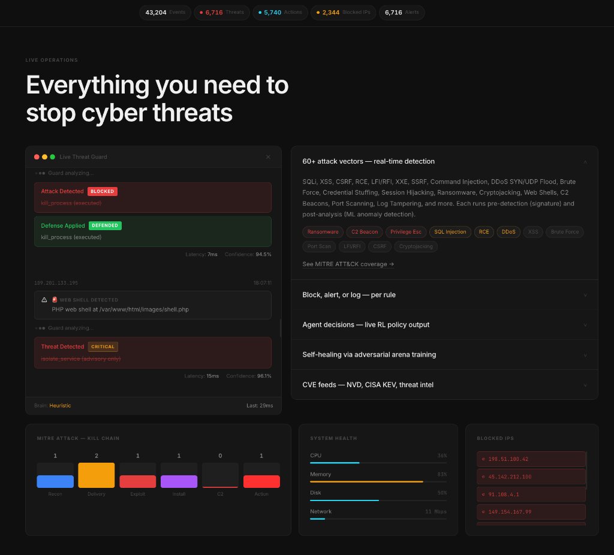Click the green traffic-light dot in Live Threat Guard
614x555 pixels.
pos(53,157)
